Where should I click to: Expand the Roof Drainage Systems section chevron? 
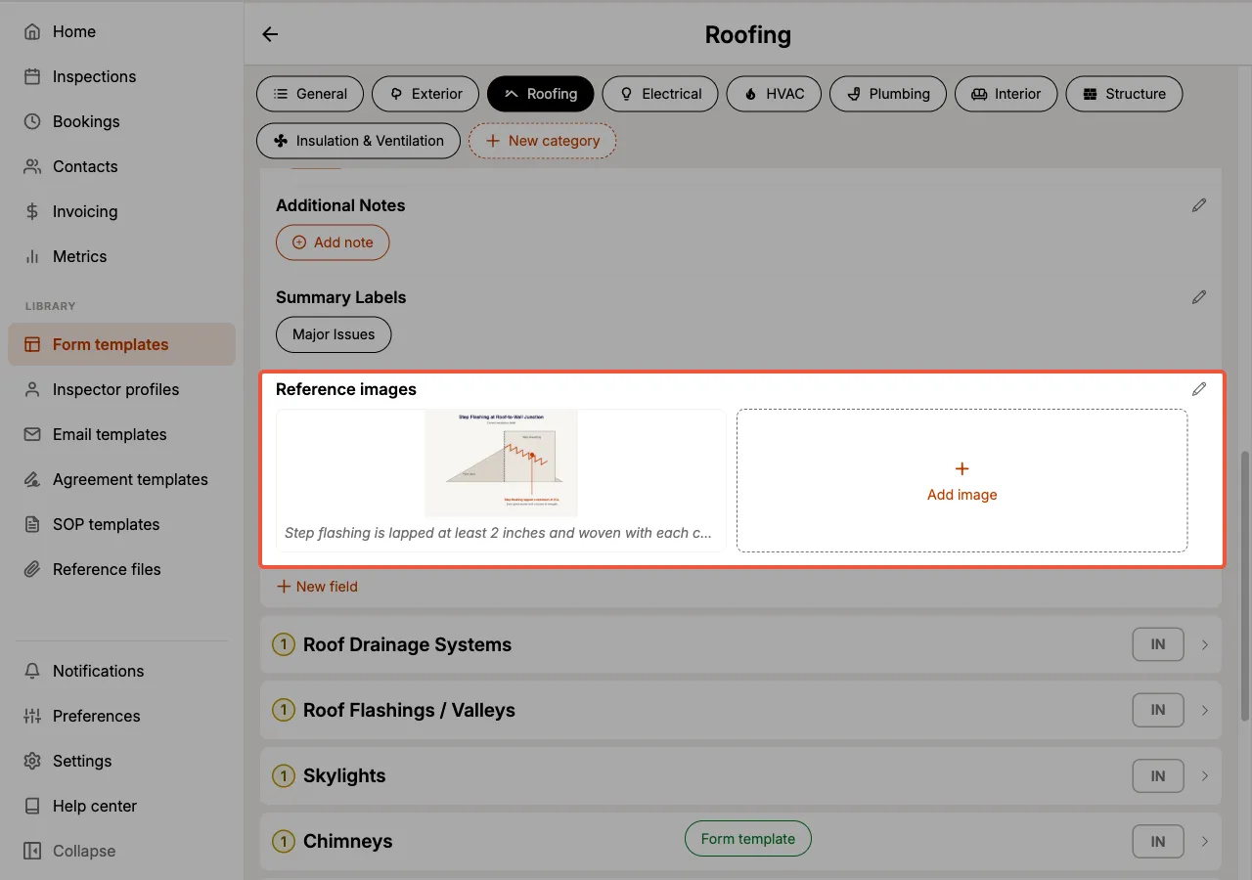1205,644
